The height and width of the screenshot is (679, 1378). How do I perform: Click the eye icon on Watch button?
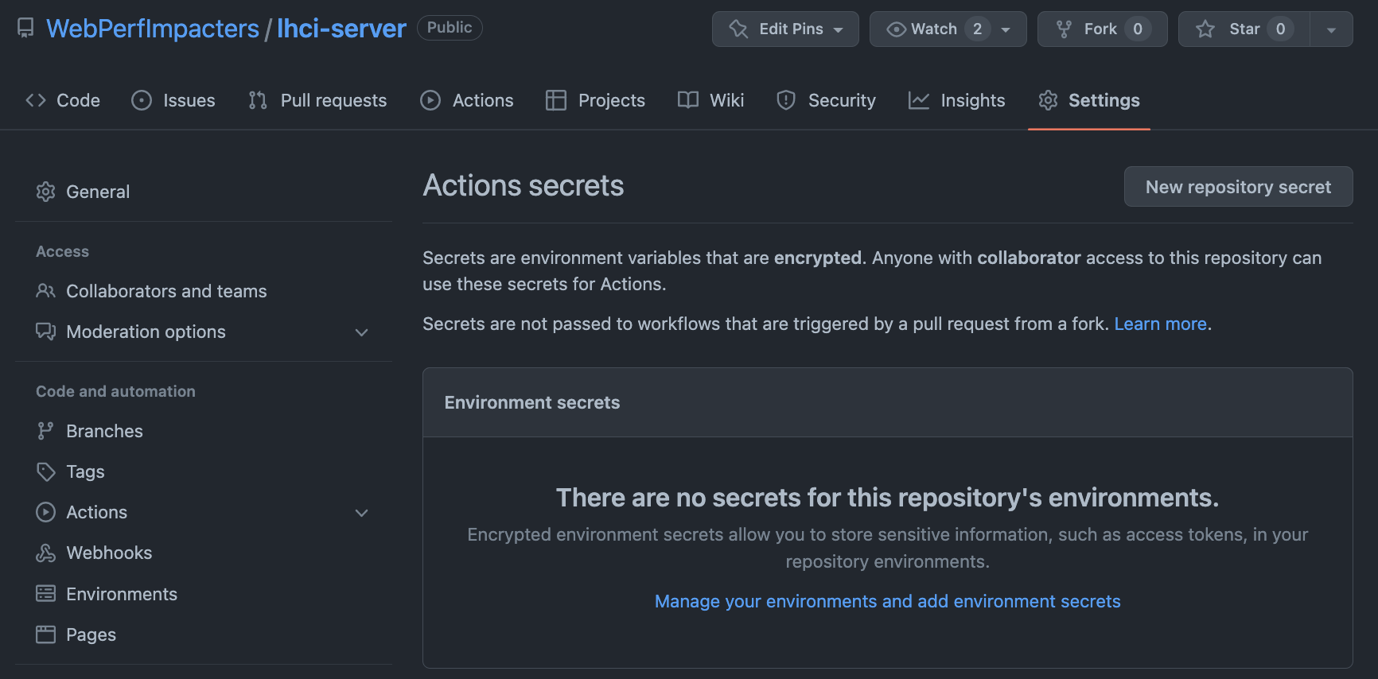point(897,29)
